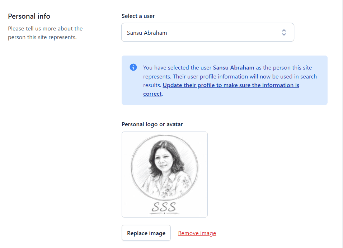Click the 'Select a user' field label
This screenshot has width=343, height=248.
click(138, 16)
